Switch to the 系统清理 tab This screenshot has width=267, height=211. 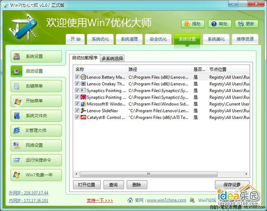click(x=129, y=39)
